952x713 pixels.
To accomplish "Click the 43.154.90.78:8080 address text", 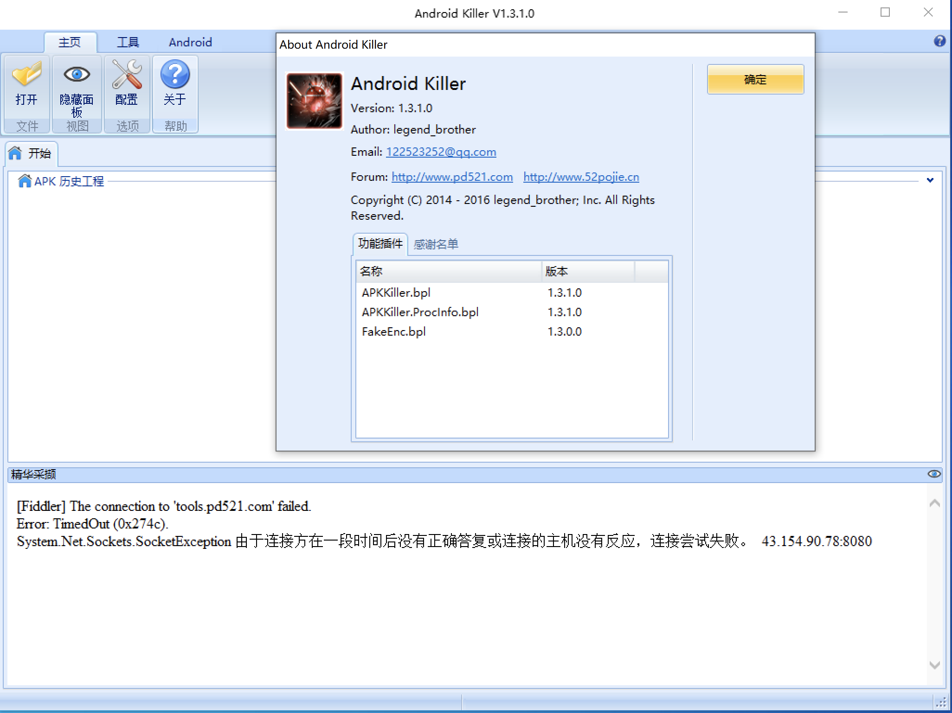I will click(817, 541).
